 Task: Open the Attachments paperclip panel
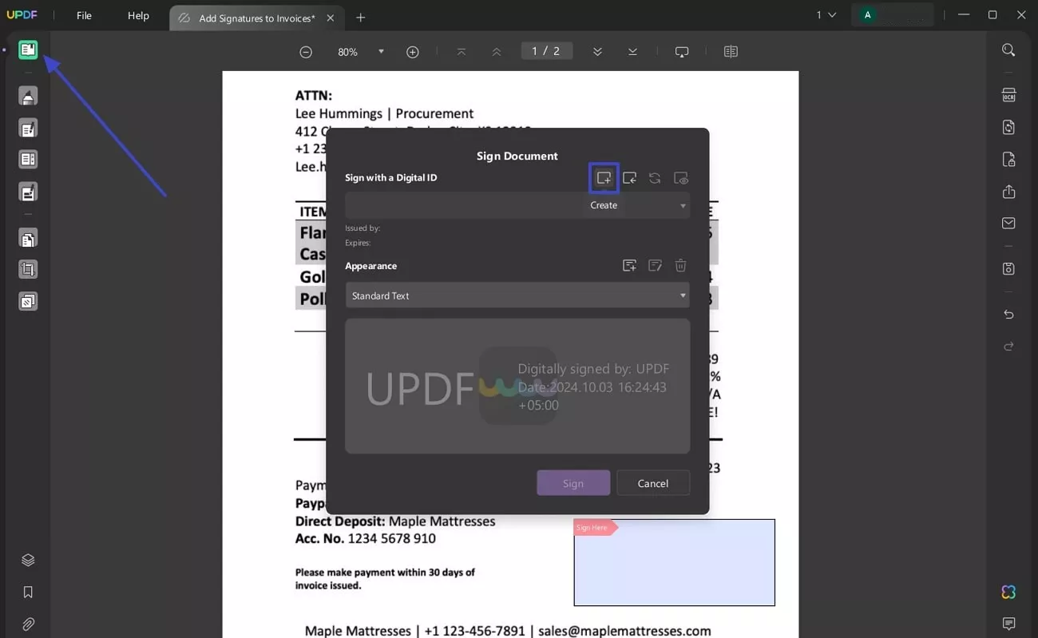coord(28,624)
